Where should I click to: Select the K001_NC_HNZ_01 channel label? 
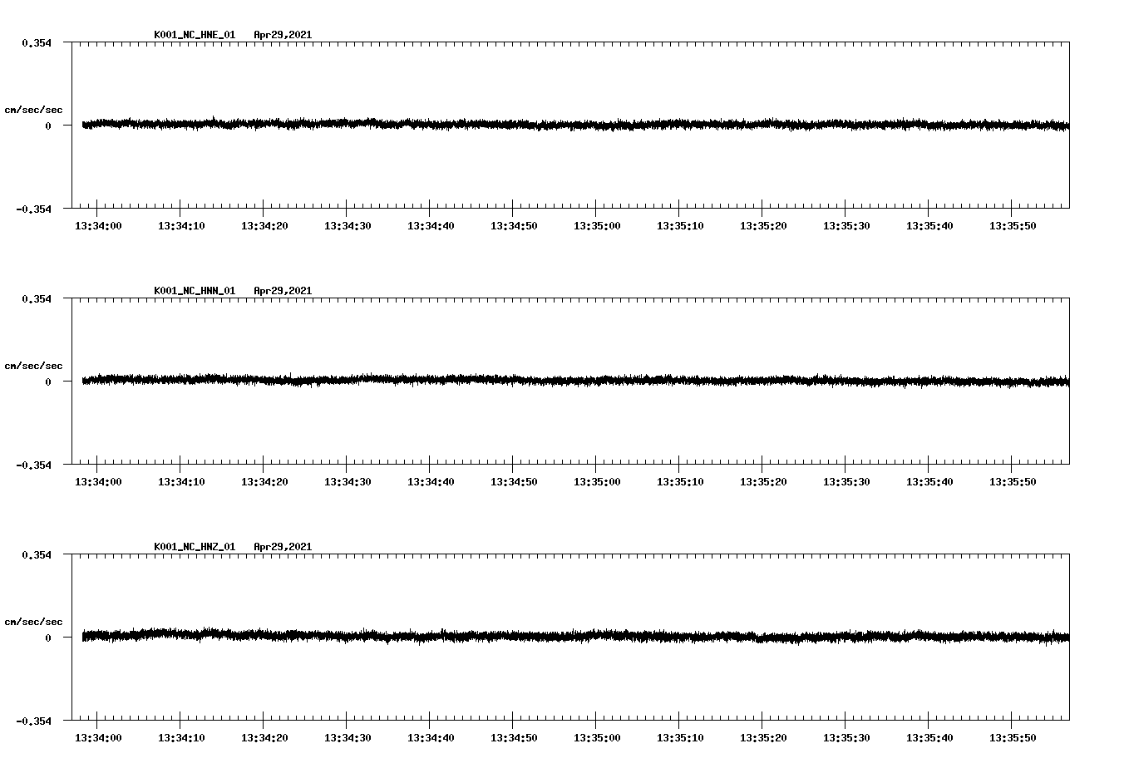tap(194, 547)
